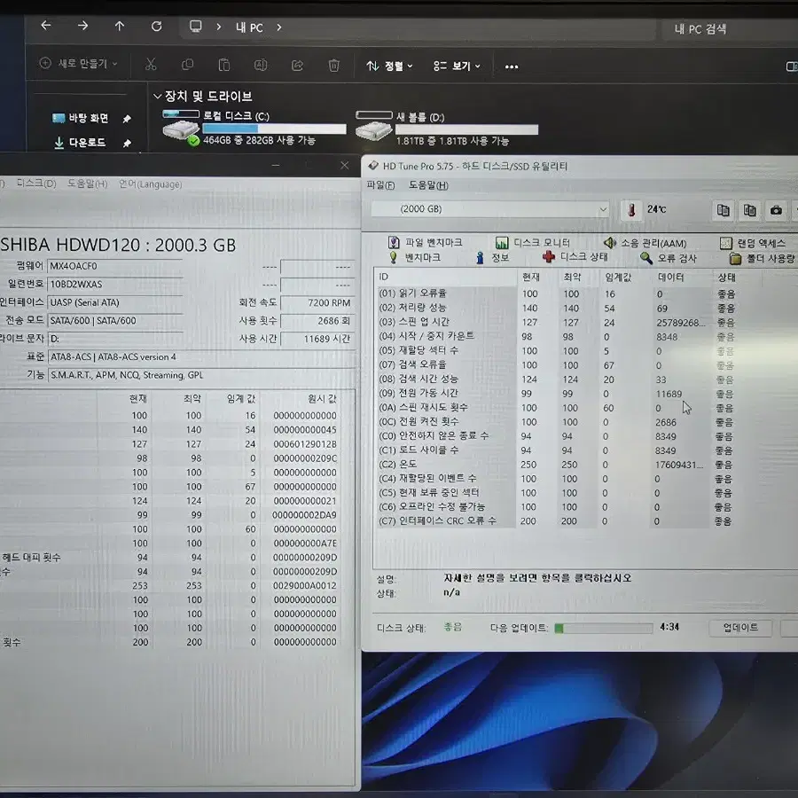Click the Share icon in Explorer toolbar
The image size is (798, 798).
[297, 65]
